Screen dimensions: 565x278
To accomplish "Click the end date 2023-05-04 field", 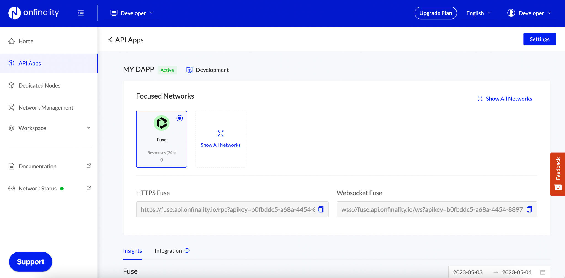I will 517,272.
